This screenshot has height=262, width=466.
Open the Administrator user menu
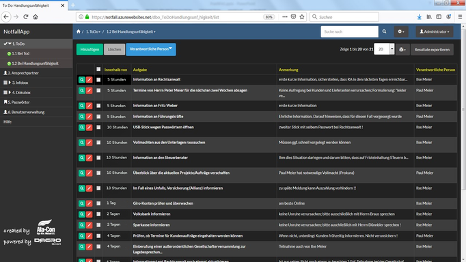434,31
